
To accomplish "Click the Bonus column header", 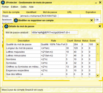I will pyautogui.click(x=78, y=41).
